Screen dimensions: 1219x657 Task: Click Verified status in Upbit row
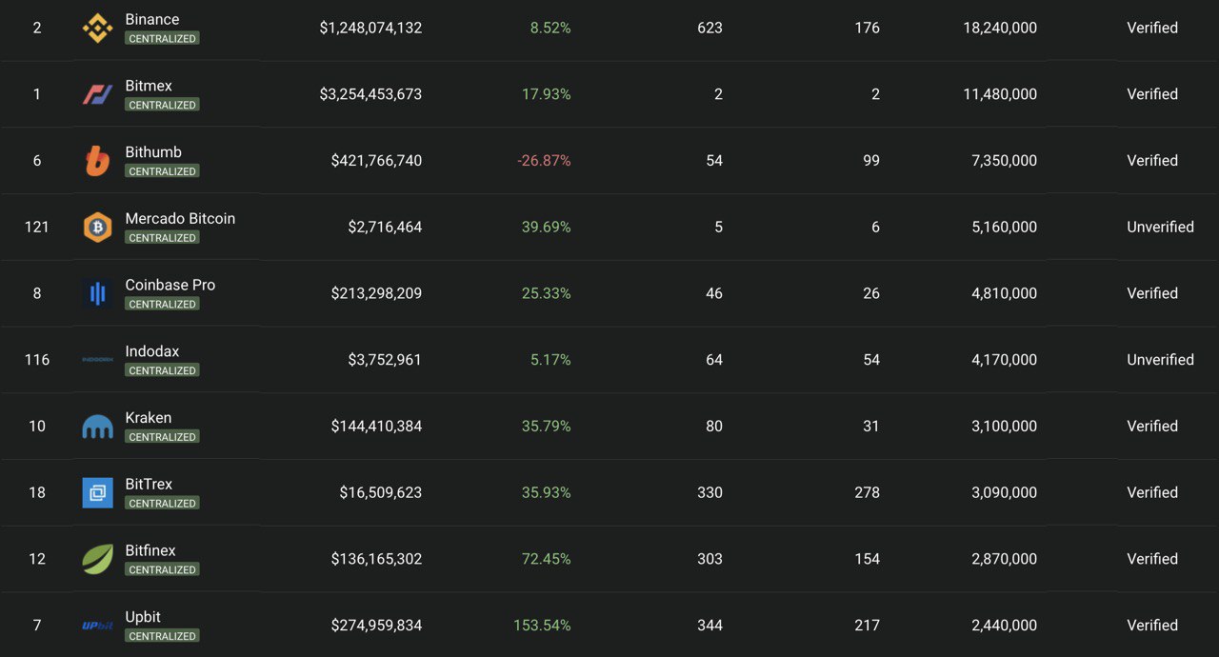[1152, 626]
